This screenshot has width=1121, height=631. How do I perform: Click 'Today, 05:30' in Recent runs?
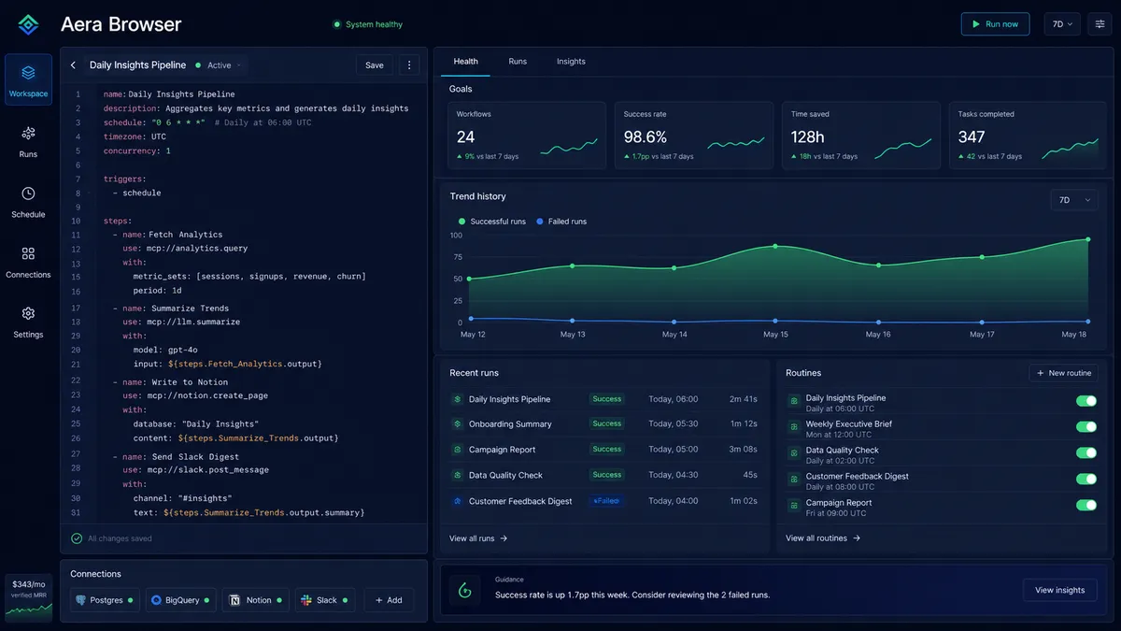pyautogui.click(x=674, y=424)
